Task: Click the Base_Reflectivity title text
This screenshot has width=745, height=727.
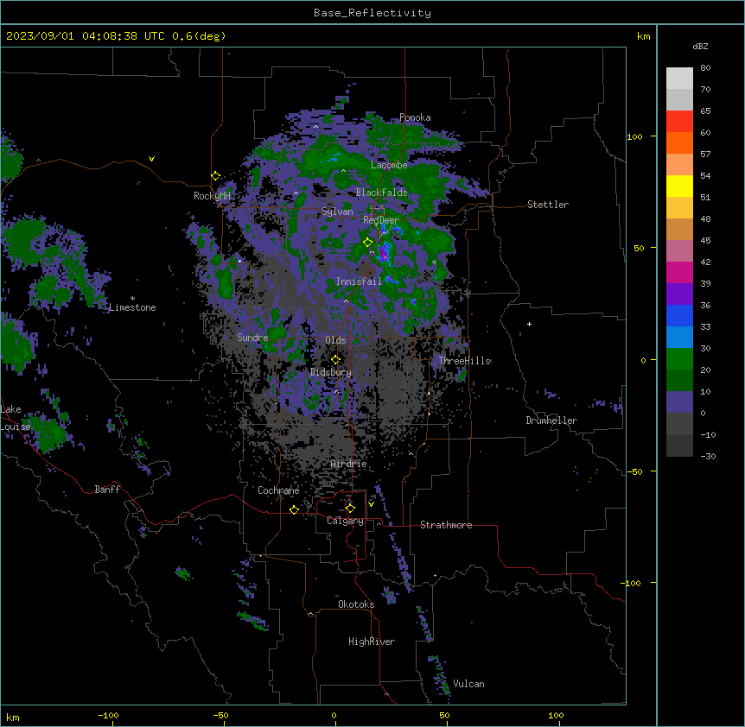Action: (372, 13)
